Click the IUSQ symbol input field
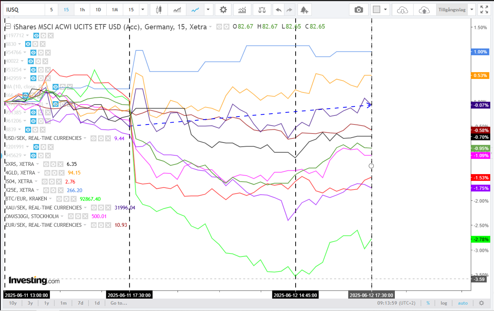Viewport: 494px width, 311px height. coord(23,10)
